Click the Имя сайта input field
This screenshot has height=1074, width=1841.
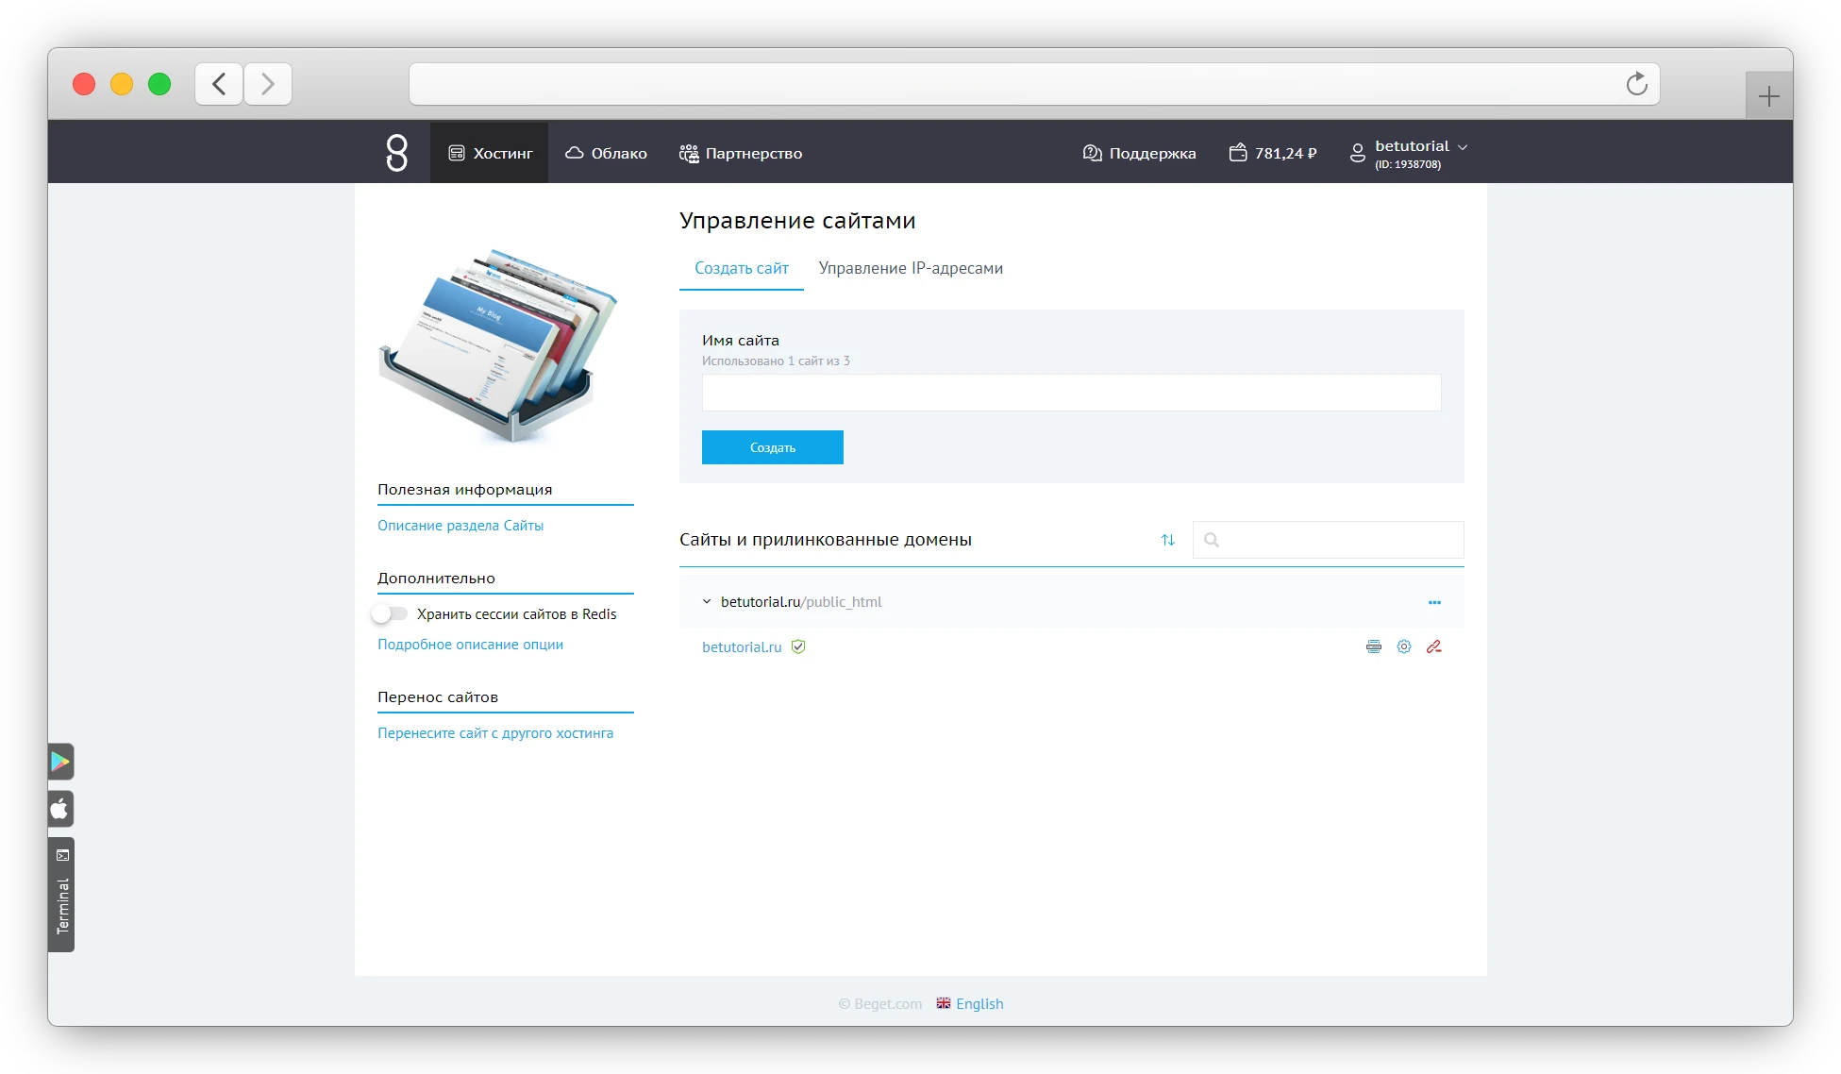pyautogui.click(x=1071, y=393)
